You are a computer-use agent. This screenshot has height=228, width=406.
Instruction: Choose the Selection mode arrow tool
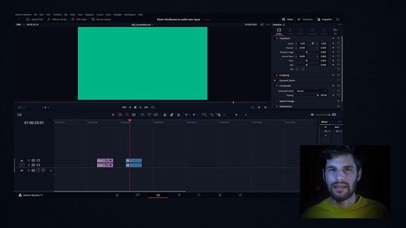(x=113, y=115)
